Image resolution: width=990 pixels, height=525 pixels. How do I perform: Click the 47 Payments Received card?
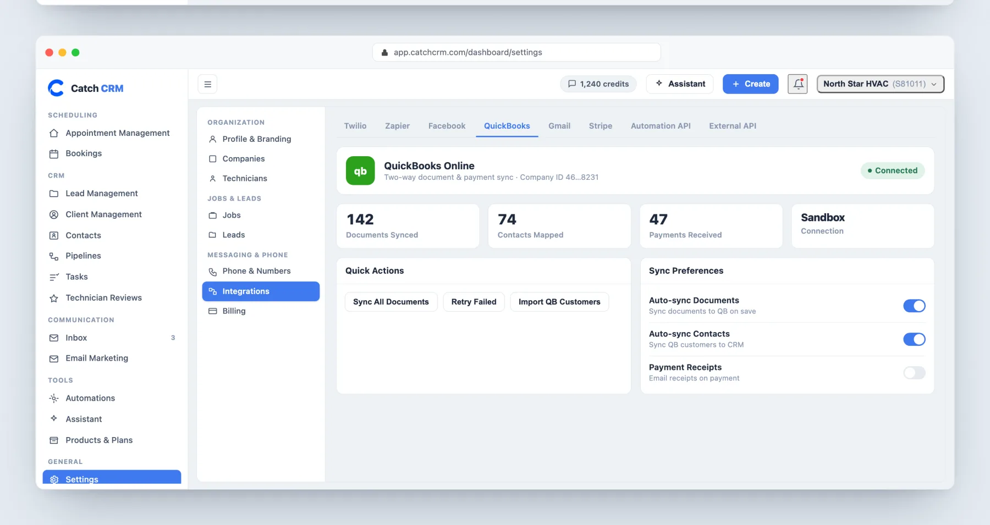(711, 226)
